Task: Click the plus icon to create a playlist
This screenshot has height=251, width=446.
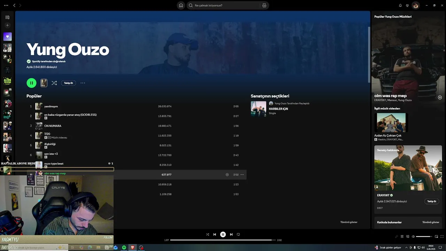Action: tap(7, 25)
